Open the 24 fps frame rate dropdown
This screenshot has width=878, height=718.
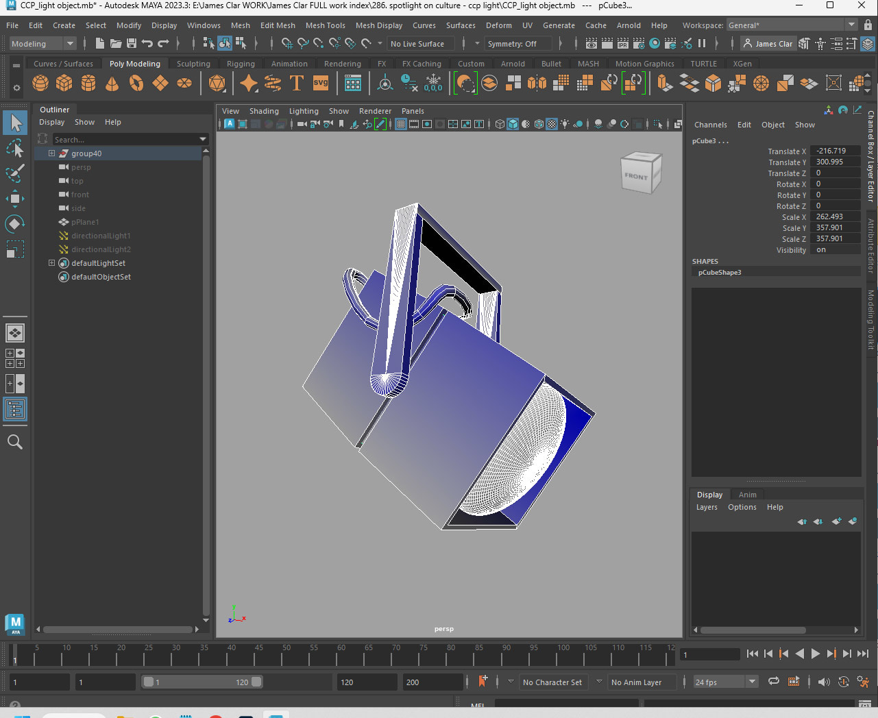pyautogui.click(x=752, y=682)
